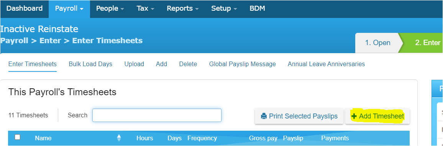Click the Days column header
Image resolution: width=443 pixels, height=146 pixels.
[174, 138]
